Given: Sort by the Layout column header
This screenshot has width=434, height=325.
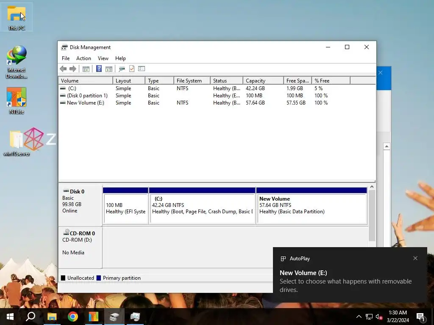Looking at the screenshot, I should pos(129,81).
